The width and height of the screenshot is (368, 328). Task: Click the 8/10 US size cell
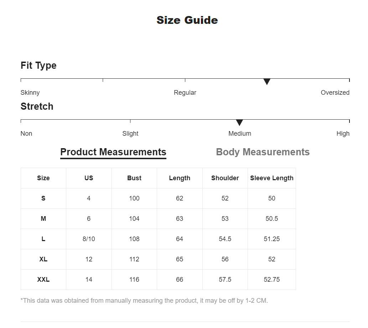point(89,239)
